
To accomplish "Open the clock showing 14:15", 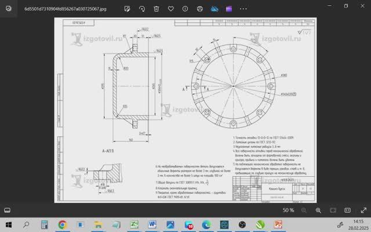I will click(358, 222).
